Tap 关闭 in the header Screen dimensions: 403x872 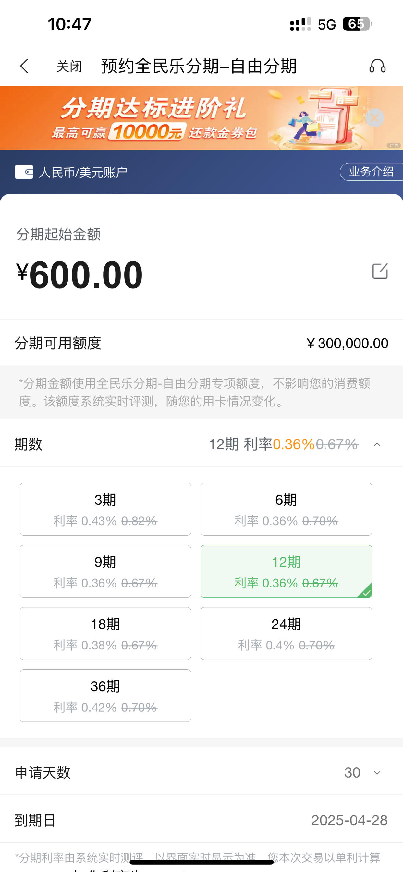click(x=69, y=67)
